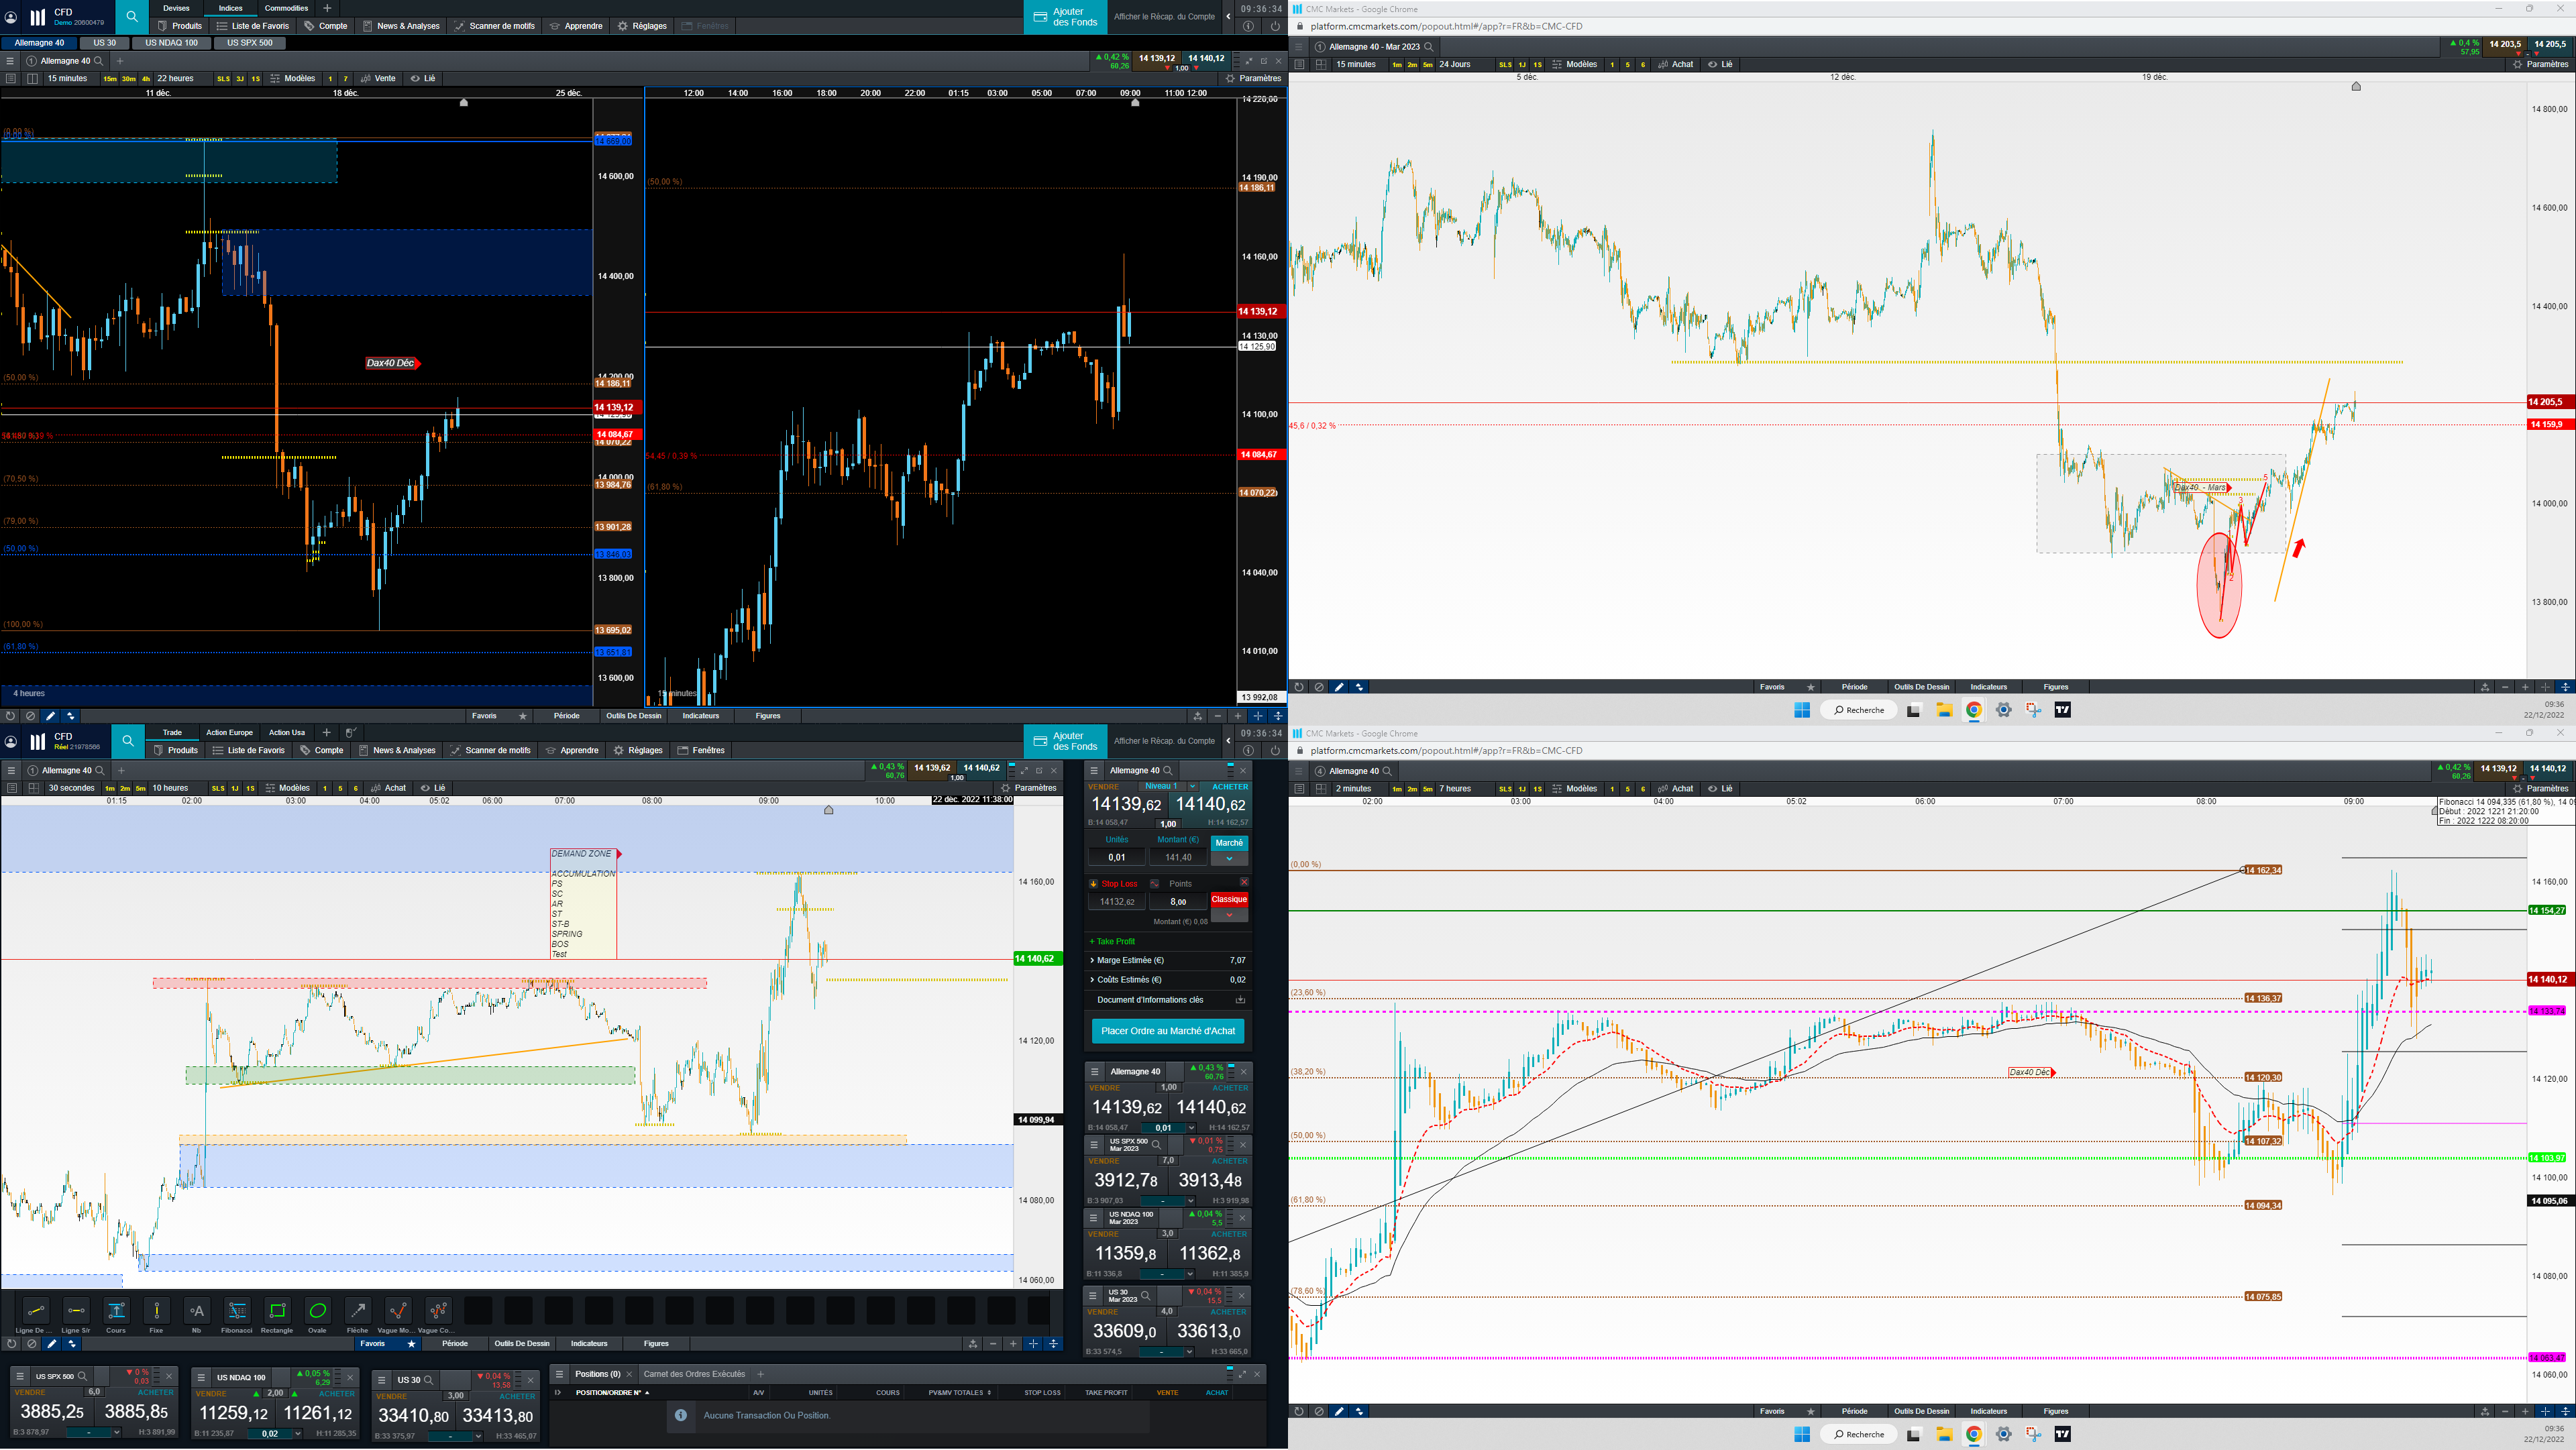The height and width of the screenshot is (1450, 2576).
Task: Open Niveau 1 price depth dropdown
Action: coord(1192,787)
